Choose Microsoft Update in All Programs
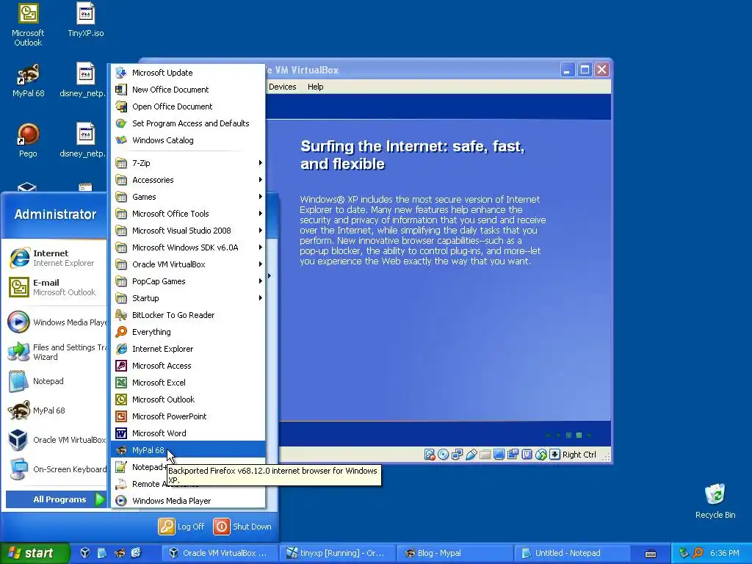This screenshot has height=564, width=752. click(x=189, y=73)
